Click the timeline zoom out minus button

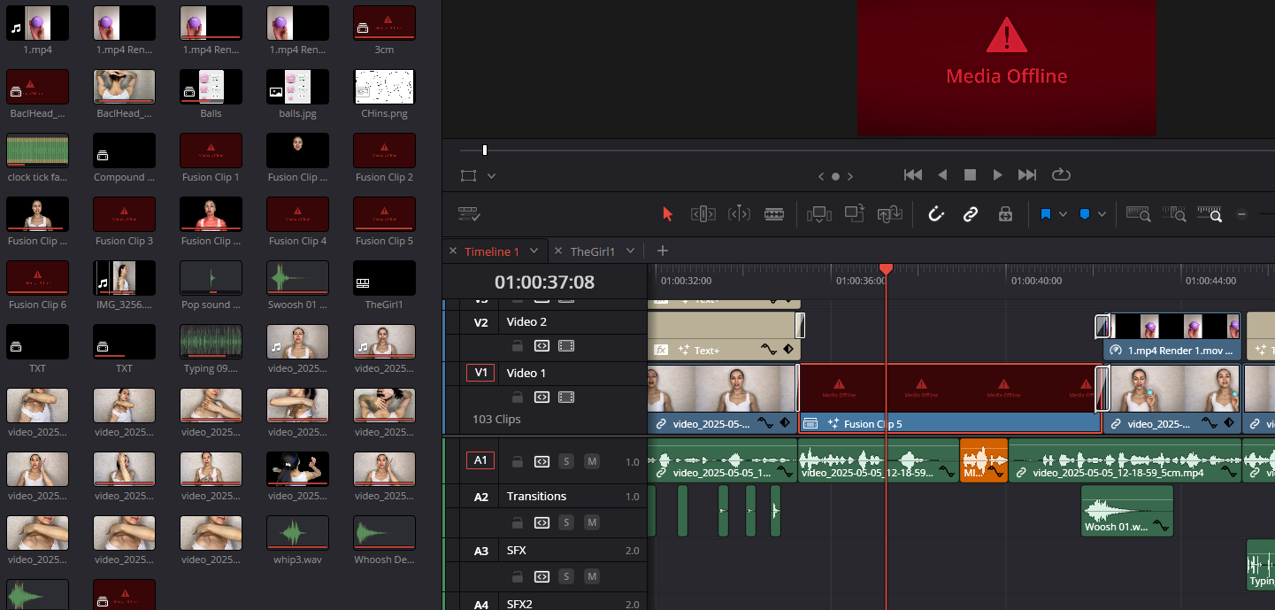pos(1242,214)
